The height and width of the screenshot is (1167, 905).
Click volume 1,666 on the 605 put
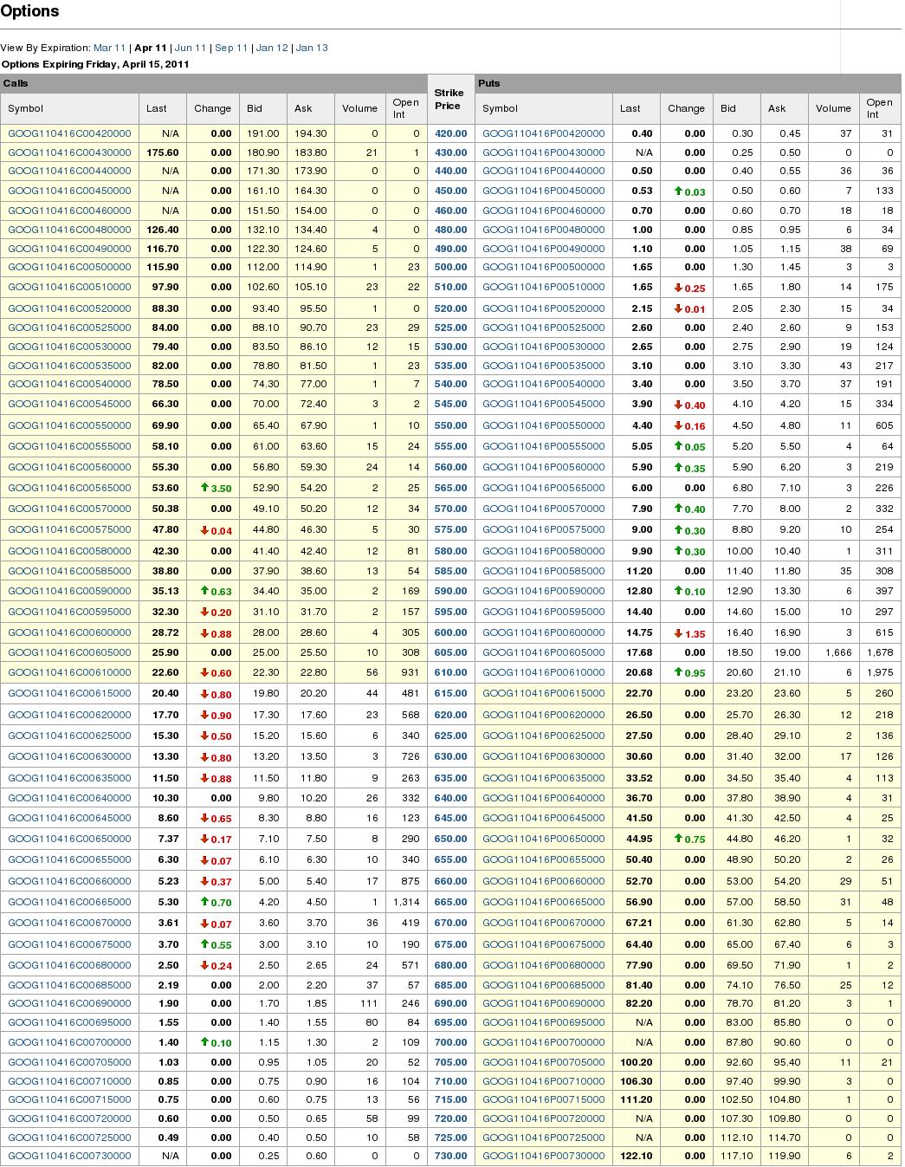[837, 652]
